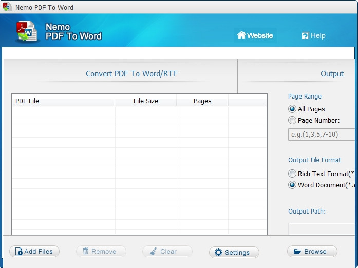Click the Output Path text field
This screenshot has height=268, width=358.
322,228
